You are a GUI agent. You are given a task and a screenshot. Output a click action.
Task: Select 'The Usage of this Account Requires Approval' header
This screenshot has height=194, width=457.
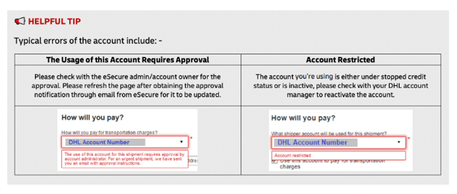point(128,60)
